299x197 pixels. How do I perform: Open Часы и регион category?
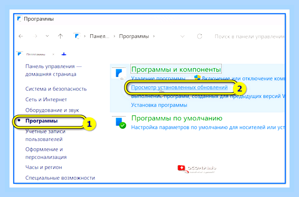pyautogui.click(x=44, y=167)
